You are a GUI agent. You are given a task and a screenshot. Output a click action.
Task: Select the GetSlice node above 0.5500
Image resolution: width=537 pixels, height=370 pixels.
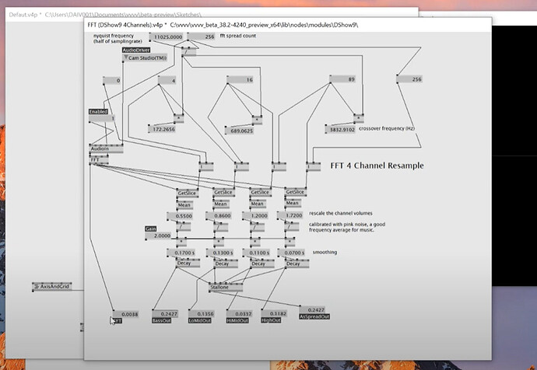click(x=188, y=193)
